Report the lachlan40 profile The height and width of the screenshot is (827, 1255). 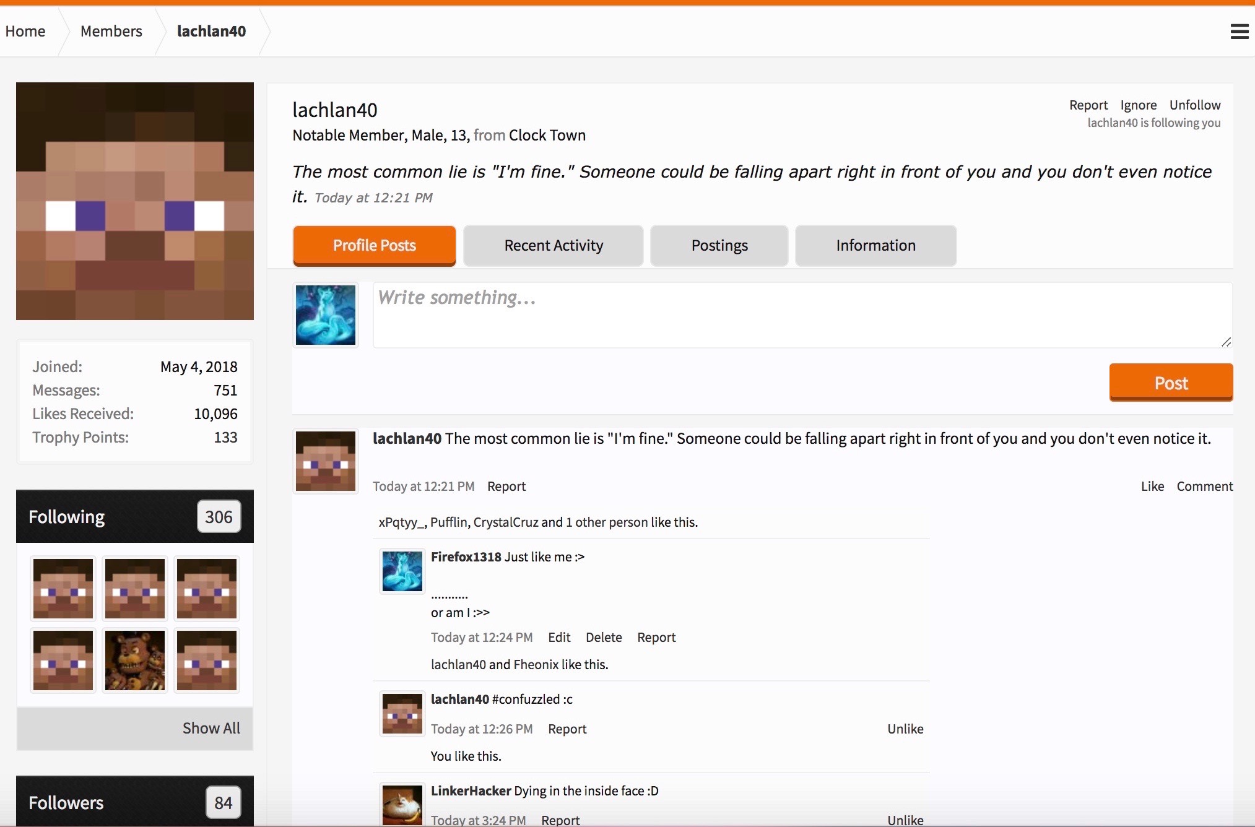(x=1088, y=105)
